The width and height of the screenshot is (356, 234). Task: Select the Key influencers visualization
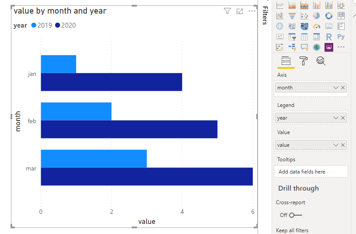280,47
